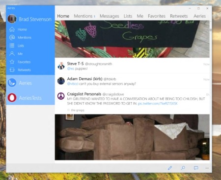Switch to the AeriesTests account avatar
The image size is (221, 180).
click(x=12, y=98)
